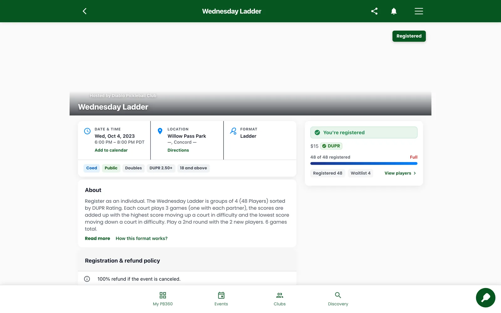Open the Discovery tab
This screenshot has height=313, width=501.
tap(338, 299)
